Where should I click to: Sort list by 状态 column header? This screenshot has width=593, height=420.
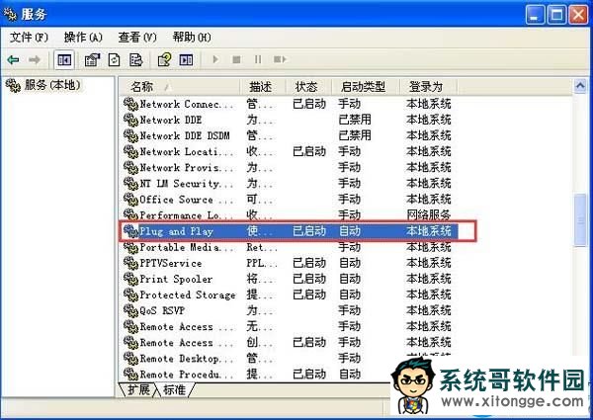pos(306,87)
